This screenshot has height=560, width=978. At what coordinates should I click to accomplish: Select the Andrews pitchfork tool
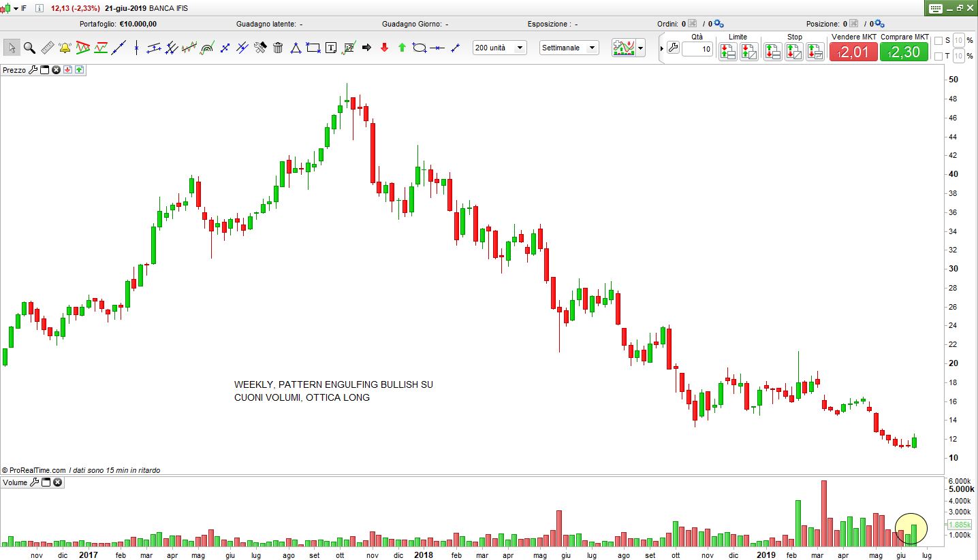click(x=172, y=48)
